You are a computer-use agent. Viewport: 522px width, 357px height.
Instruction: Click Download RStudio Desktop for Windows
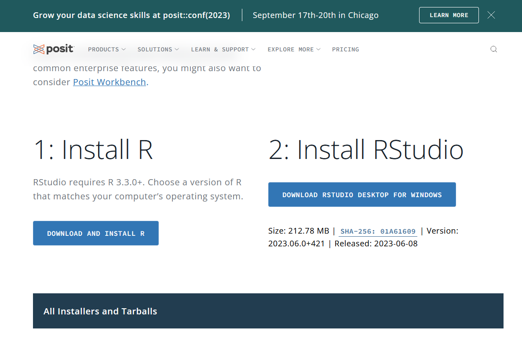(362, 195)
